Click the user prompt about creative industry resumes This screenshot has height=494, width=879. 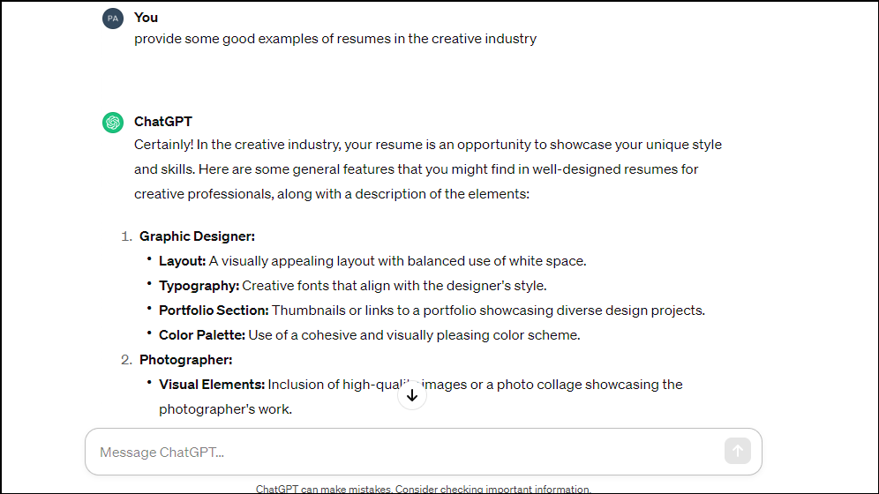[x=335, y=39]
